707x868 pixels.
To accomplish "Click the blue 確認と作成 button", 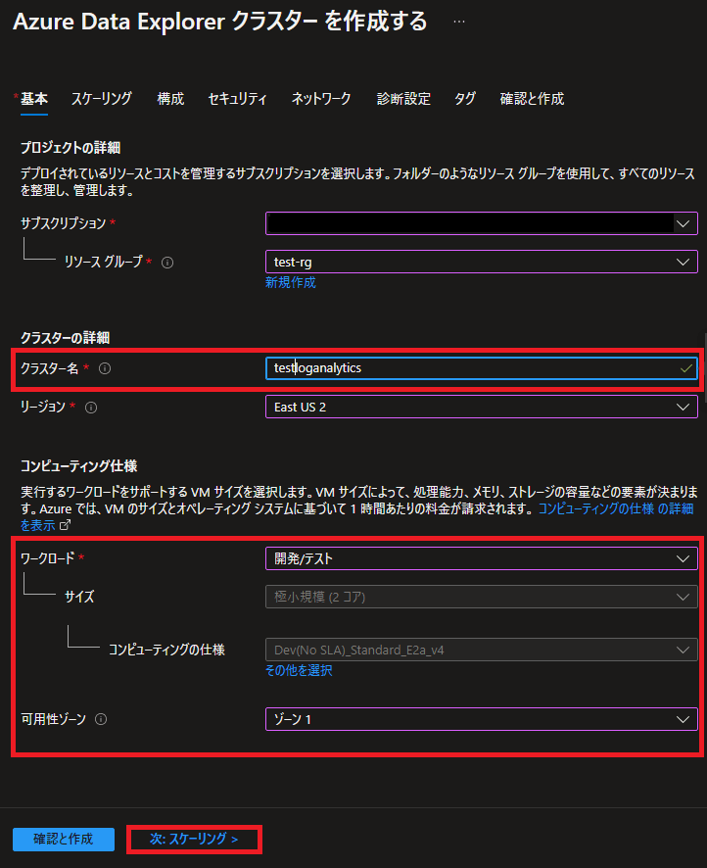I will pyautogui.click(x=64, y=840).
